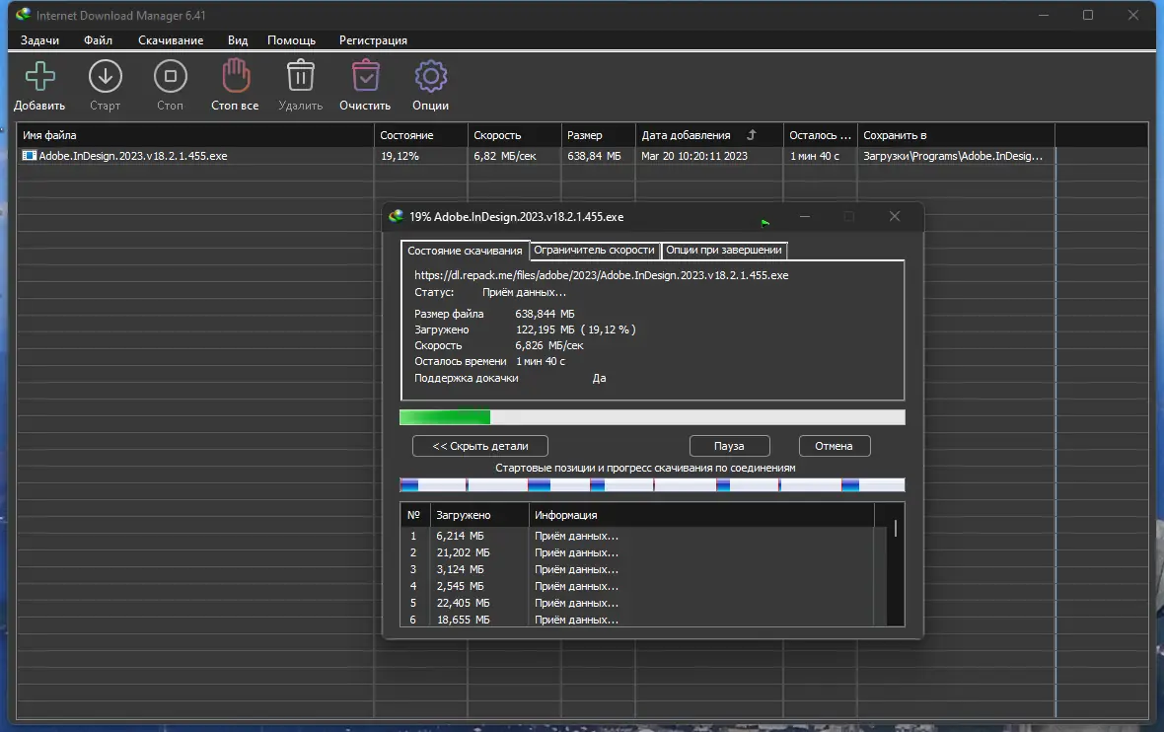The height and width of the screenshot is (732, 1164).
Task: Open the Задачи menu
Action: [x=39, y=40]
